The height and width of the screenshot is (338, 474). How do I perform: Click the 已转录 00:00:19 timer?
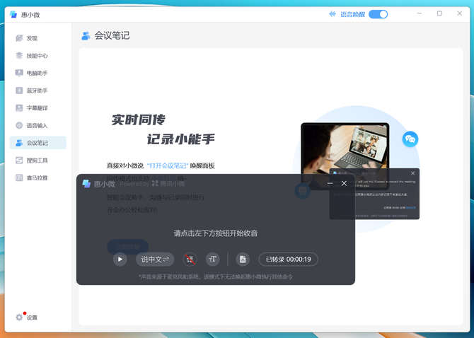pos(289,260)
